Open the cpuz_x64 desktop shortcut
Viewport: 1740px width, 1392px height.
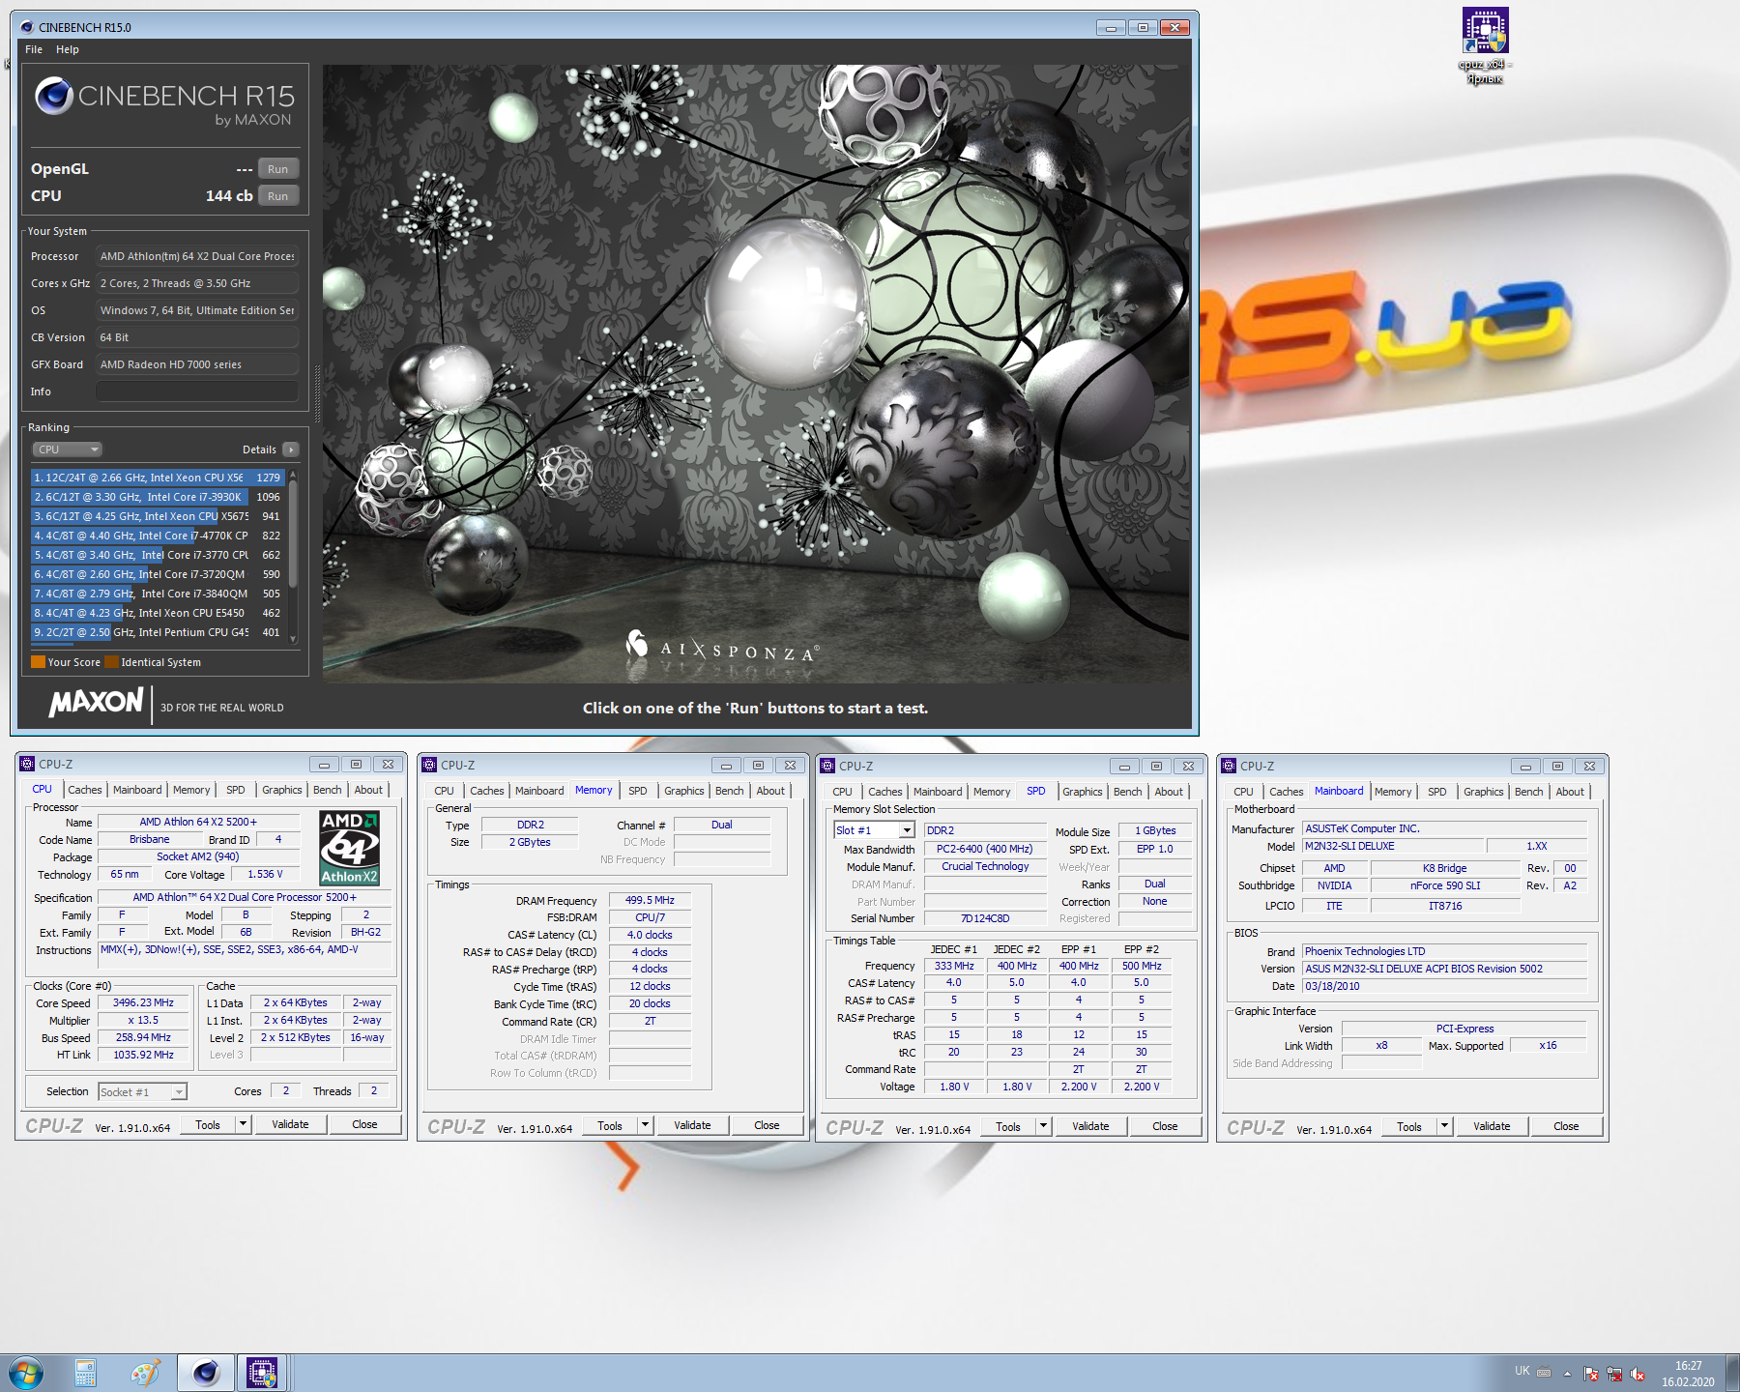coord(1486,44)
